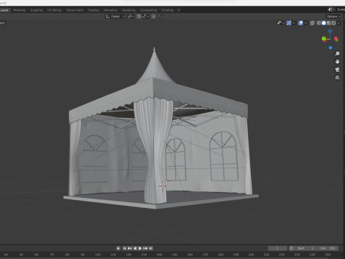Expand the sidebar with small arrow tab
This screenshot has width=345, height=259.
(x=343, y=32)
